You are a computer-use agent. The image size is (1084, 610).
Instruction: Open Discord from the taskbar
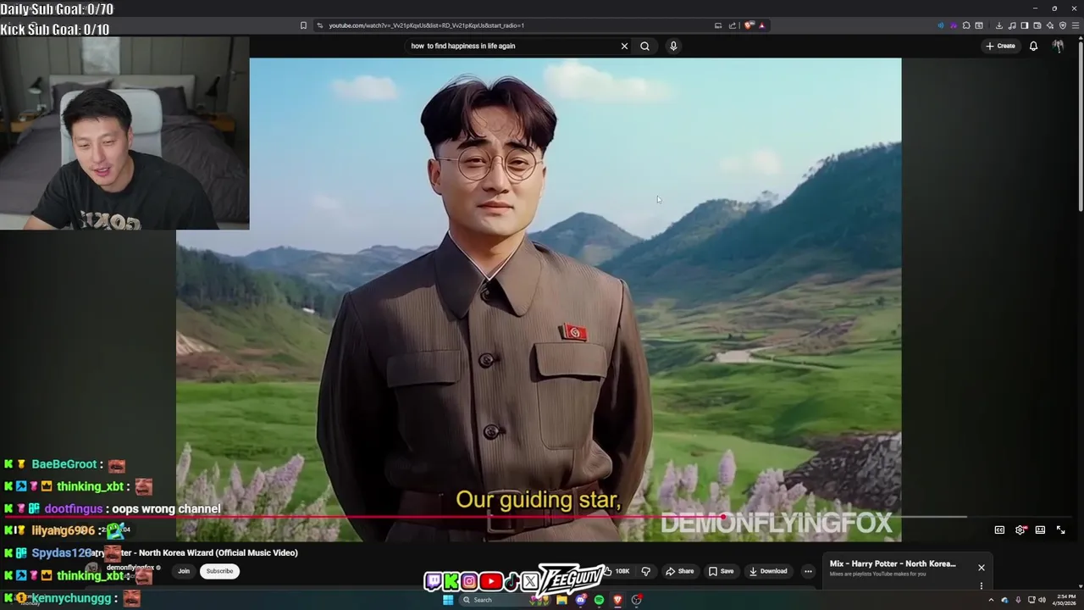[580, 600]
